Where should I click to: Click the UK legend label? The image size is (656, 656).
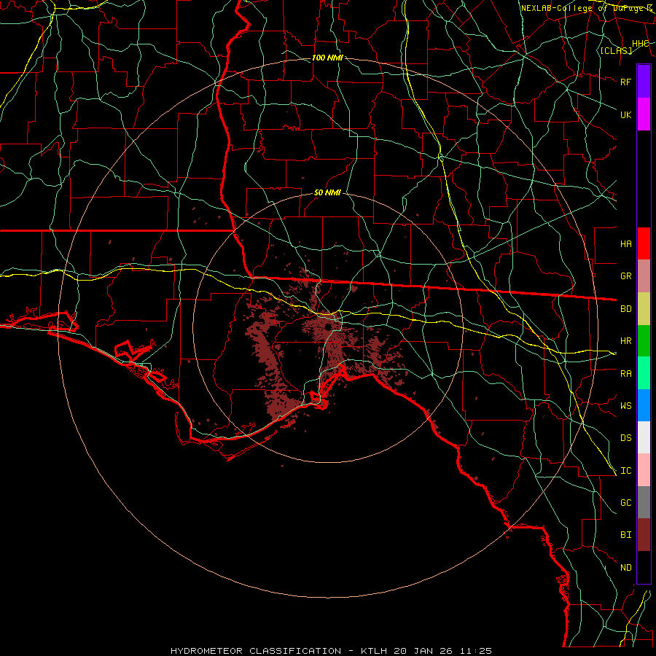(x=625, y=114)
